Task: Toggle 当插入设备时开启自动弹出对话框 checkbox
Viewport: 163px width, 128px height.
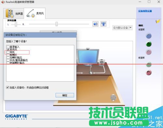Action: pyautogui.click(x=7, y=87)
